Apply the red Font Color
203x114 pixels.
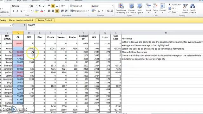click(x=42, y=11)
